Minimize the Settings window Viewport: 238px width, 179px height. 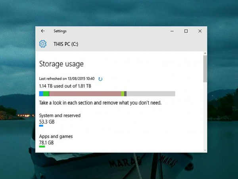click(x=172, y=31)
